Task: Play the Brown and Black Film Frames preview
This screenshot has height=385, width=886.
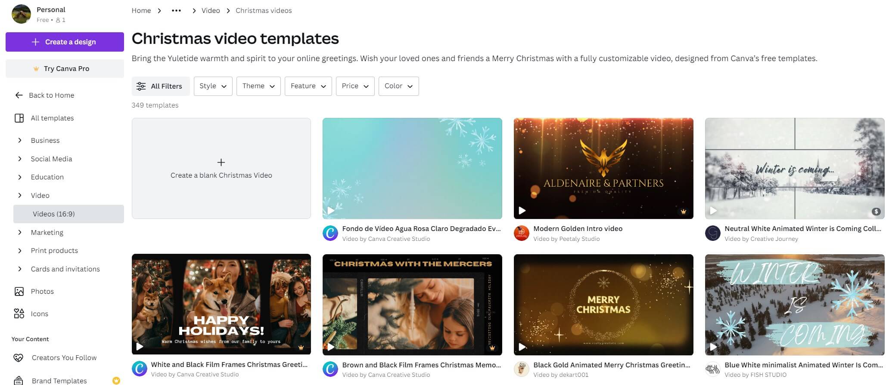Action: [x=331, y=347]
